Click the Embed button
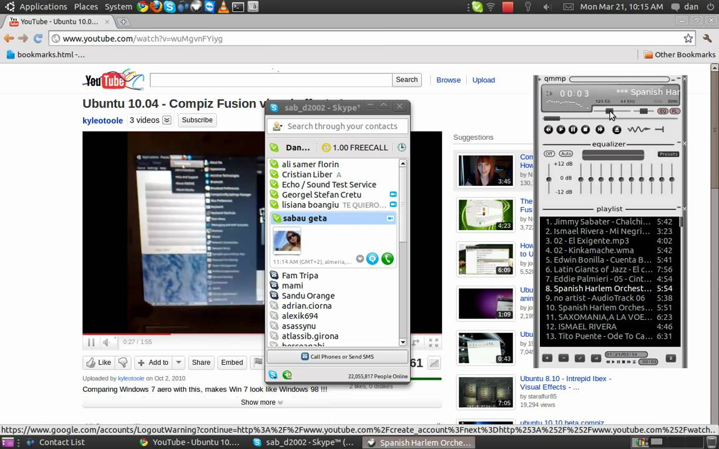The height and width of the screenshot is (449, 719). [232, 362]
